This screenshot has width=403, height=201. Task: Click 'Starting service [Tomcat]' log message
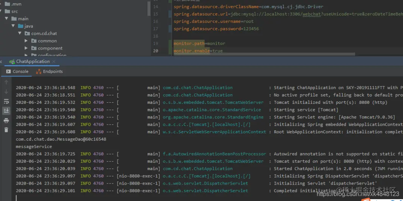coord(306,110)
